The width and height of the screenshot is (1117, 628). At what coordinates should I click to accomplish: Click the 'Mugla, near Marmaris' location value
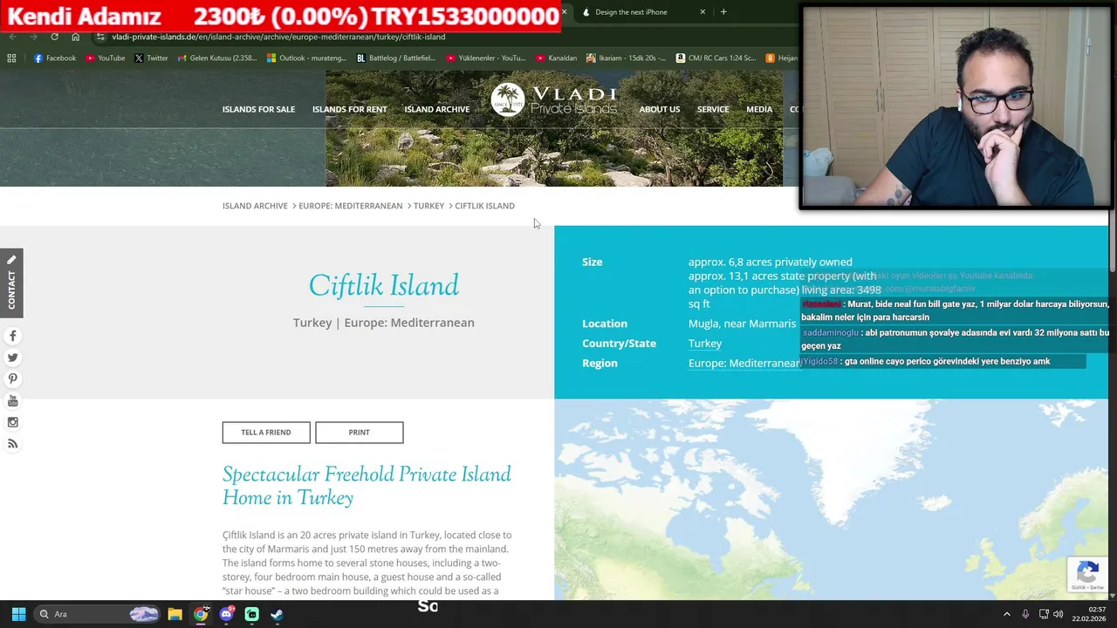coord(742,324)
